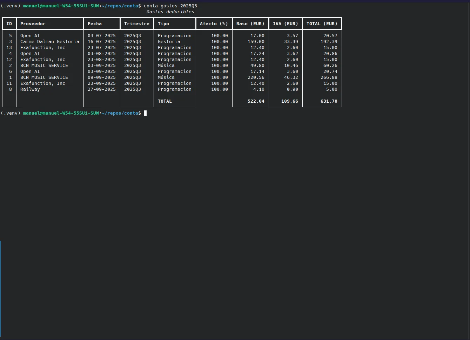Click the 'Gastos deducibles' table title
This screenshot has height=340, width=470.
click(x=170, y=12)
